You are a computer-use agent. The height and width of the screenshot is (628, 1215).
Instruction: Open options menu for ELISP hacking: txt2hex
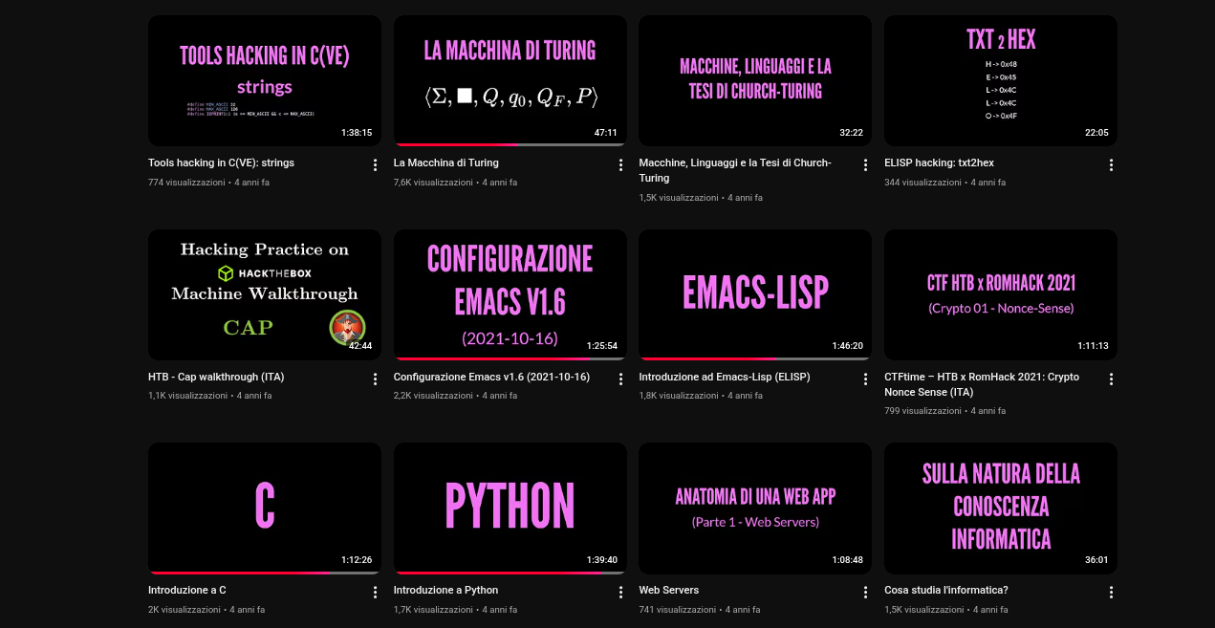pyautogui.click(x=1111, y=165)
